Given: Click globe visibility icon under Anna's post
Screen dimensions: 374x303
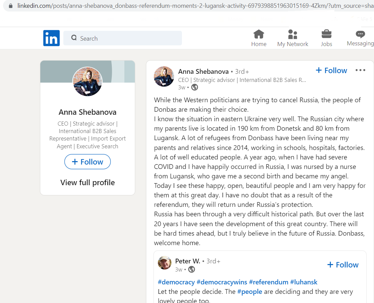Looking at the screenshot, I should [195, 87].
